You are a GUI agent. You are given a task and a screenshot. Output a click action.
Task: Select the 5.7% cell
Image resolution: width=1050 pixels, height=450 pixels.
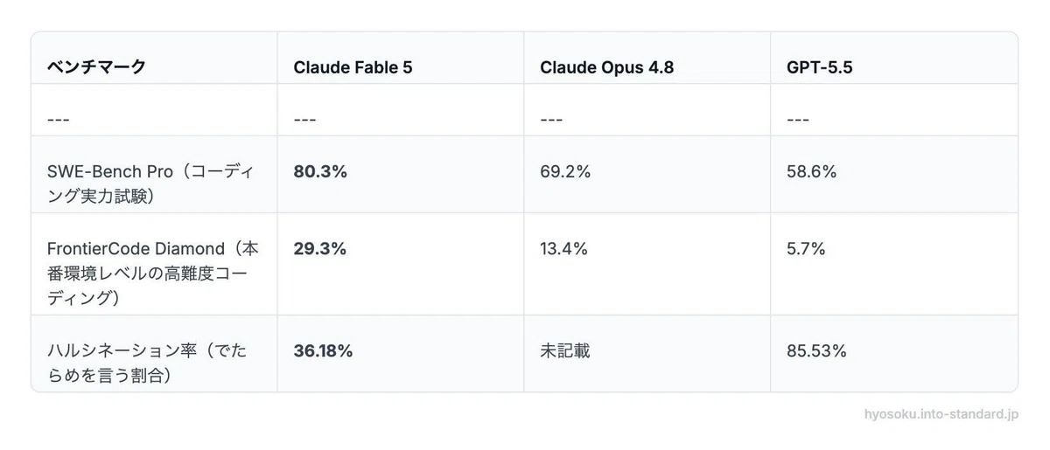tap(806, 249)
